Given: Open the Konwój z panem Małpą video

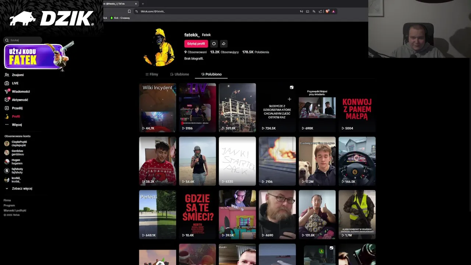Looking at the screenshot, I should (x=357, y=108).
